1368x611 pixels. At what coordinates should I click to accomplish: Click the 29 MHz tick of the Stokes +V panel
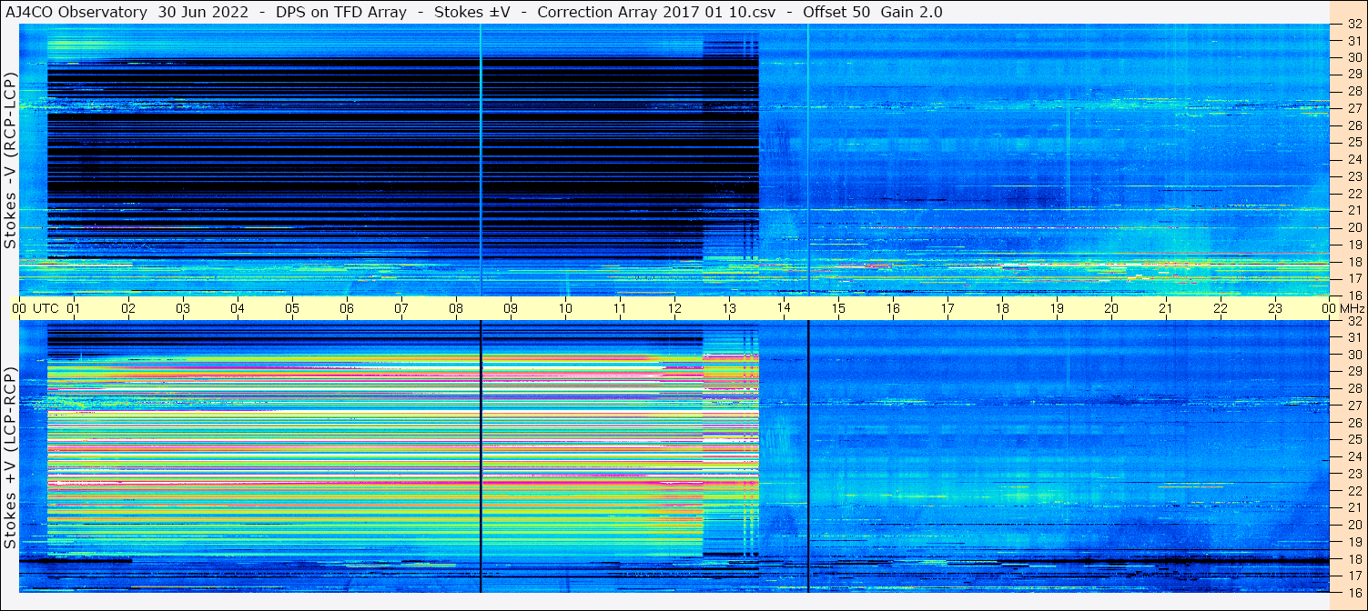[x=1353, y=371]
